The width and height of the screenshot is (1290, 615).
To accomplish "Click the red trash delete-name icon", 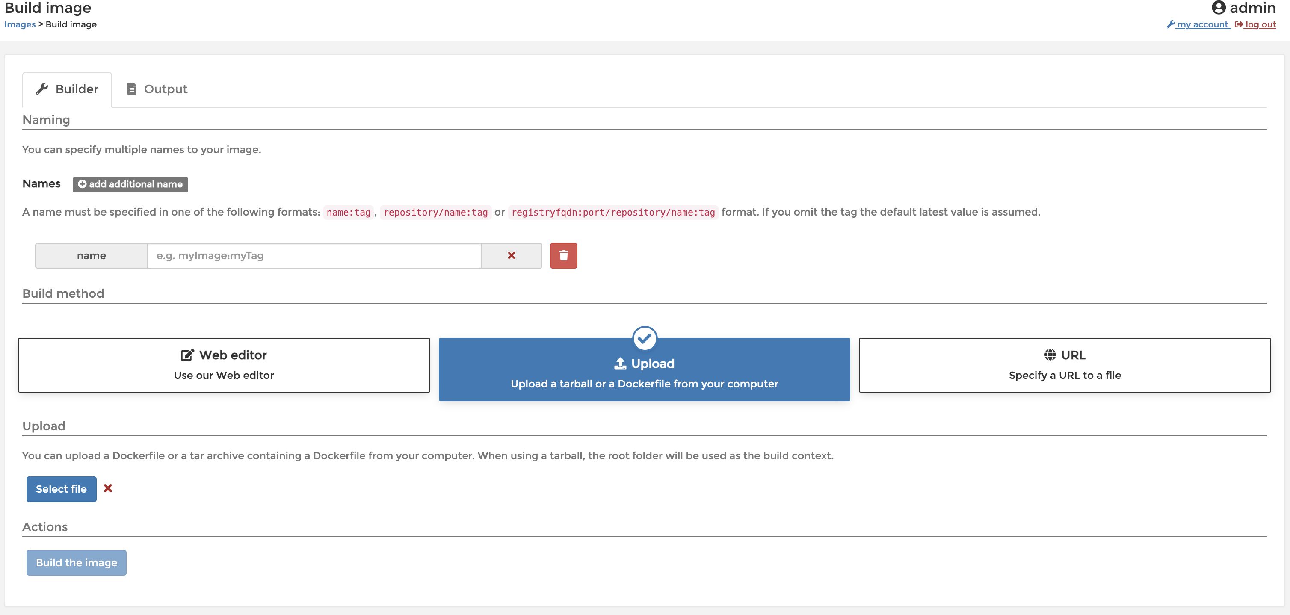I will coord(563,255).
